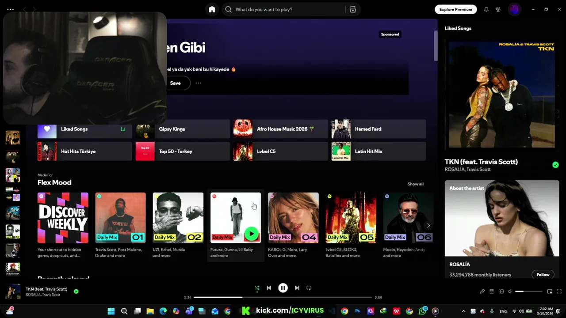Open Top 50 - Turkey tile
Image resolution: width=566 pixels, height=318 pixels.
[x=183, y=151]
